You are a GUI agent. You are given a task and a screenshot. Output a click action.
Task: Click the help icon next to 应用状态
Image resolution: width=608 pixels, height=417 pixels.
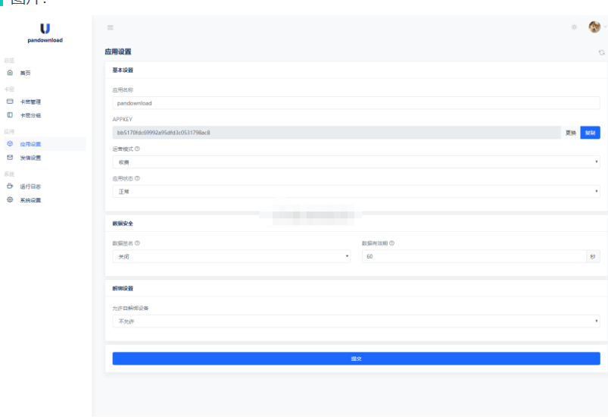(x=137, y=178)
